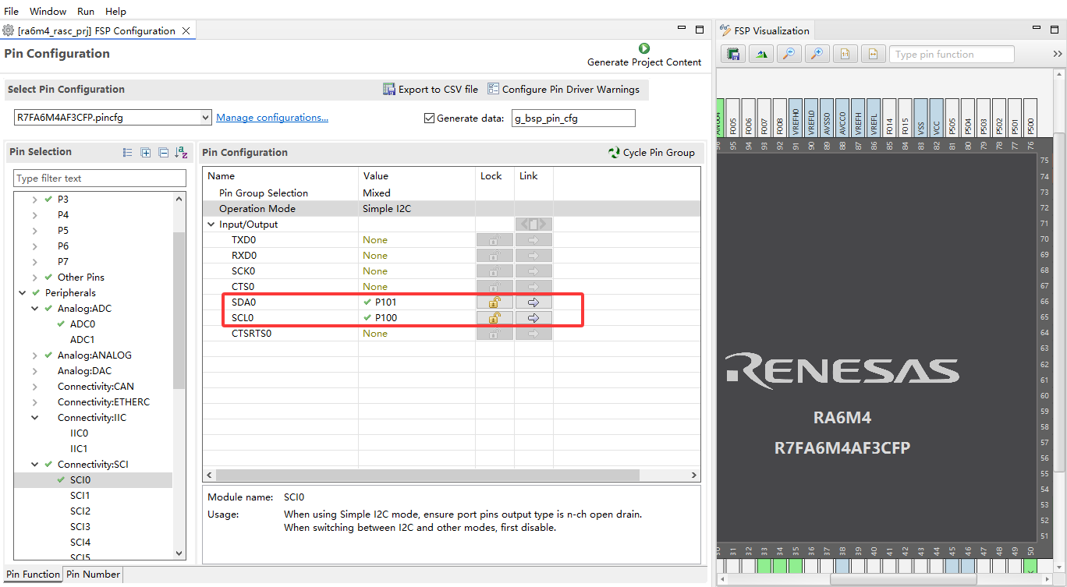The height and width of the screenshot is (587, 1067).
Task: Click the Cycle Pin Group icon
Action: coord(614,153)
